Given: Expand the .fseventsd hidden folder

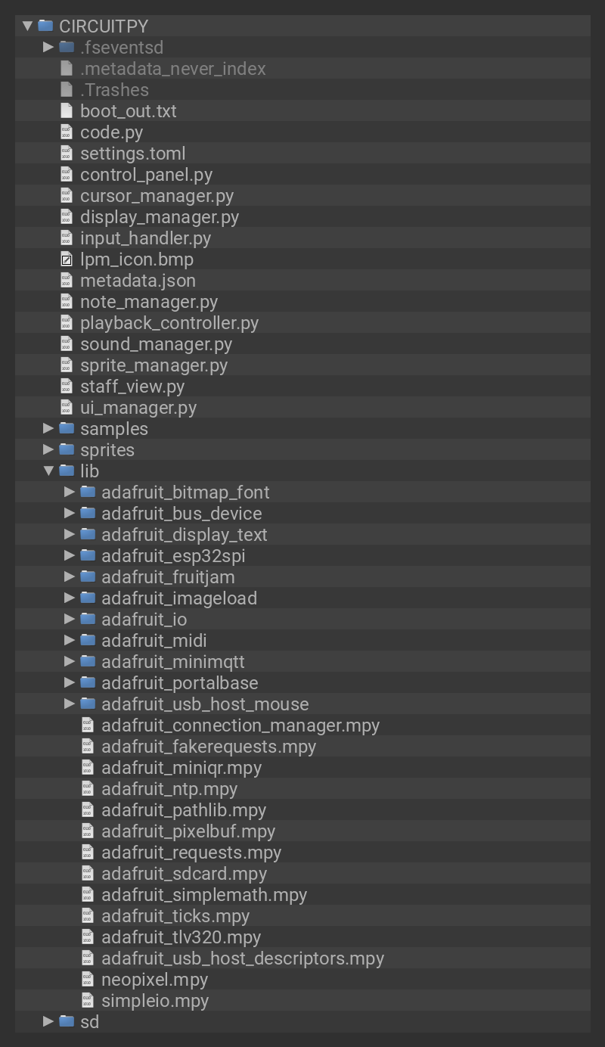Looking at the screenshot, I should coord(48,48).
